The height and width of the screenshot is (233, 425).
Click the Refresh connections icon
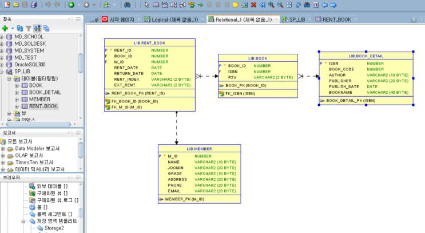pos(20,28)
